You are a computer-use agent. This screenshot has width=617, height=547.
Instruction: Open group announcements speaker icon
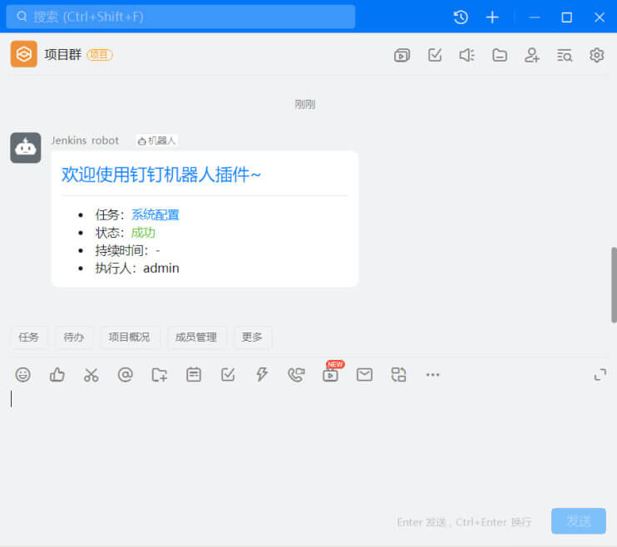(x=467, y=55)
